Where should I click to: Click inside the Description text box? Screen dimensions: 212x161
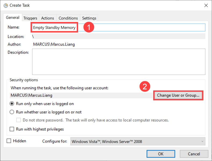(x=118, y=61)
